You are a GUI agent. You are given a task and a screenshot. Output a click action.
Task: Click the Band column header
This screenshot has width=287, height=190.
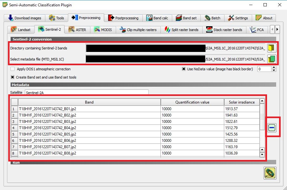pos(89,102)
